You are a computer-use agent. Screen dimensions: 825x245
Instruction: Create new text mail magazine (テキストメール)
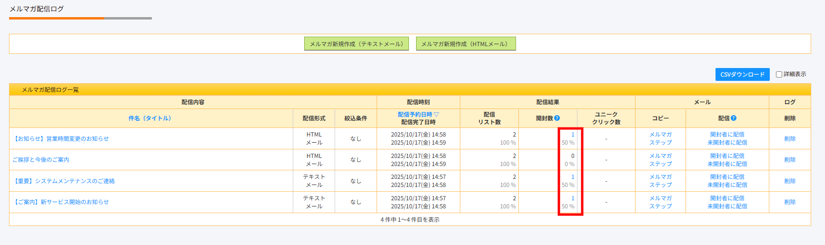[356, 44]
